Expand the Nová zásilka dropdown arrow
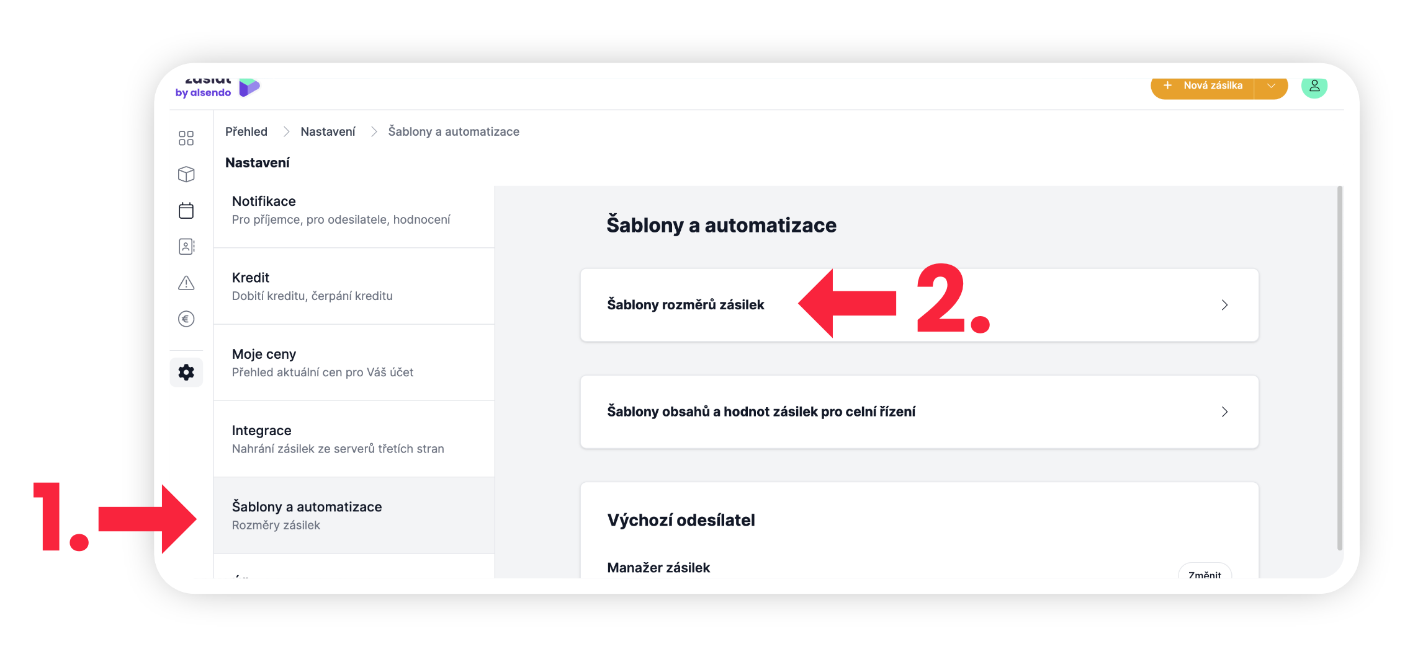Screen dimensions: 1423x657 1271,87
